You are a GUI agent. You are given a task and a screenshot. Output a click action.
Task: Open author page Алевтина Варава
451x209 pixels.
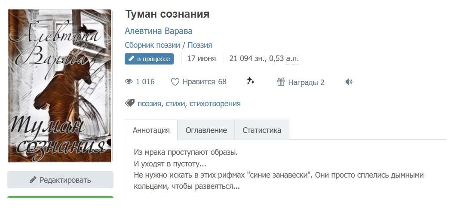[x=158, y=31]
